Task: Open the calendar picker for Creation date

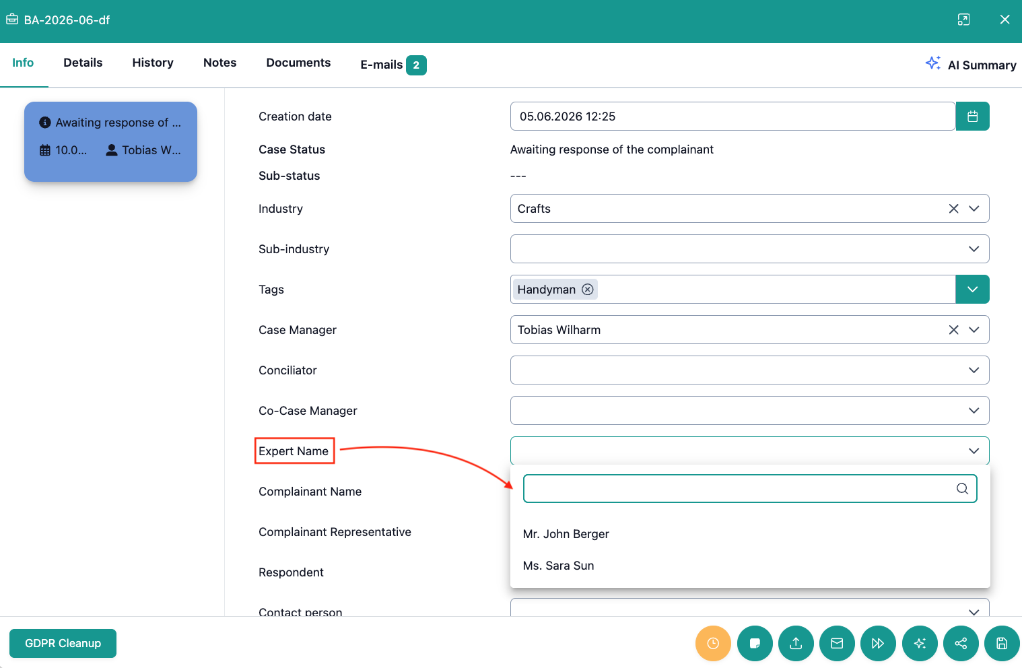Action: pyautogui.click(x=972, y=116)
